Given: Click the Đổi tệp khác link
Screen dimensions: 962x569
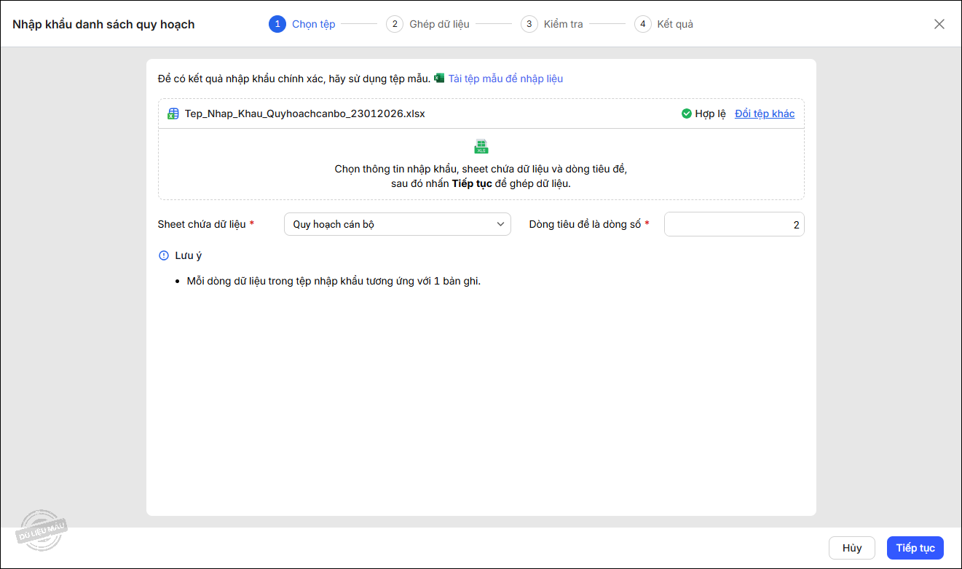Looking at the screenshot, I should coord(765,114).
